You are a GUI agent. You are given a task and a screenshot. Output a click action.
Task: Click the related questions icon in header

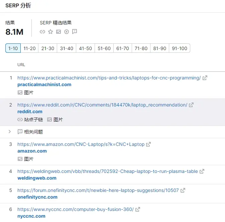pyautogui.click(x=75, y=32)
